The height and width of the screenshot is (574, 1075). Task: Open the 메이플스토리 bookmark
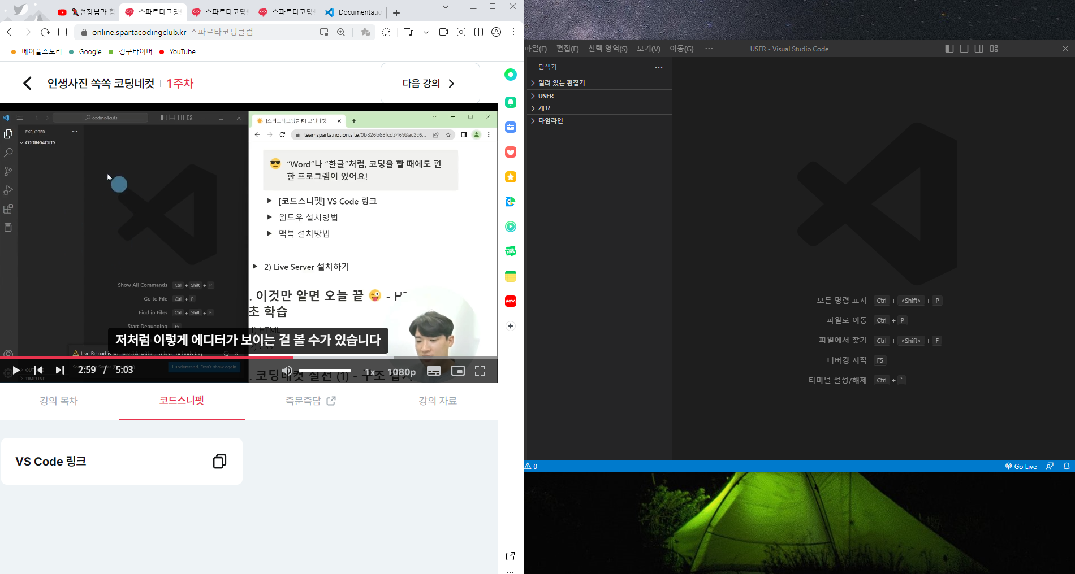(37, 51)
